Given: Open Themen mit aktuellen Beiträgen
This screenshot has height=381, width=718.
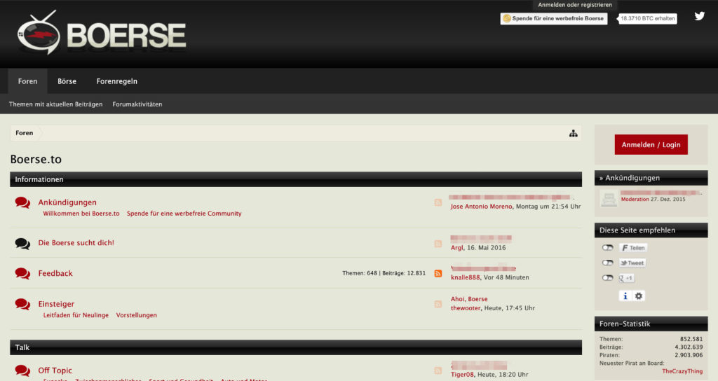Looking at the screenshot, I should click(x=56, y=104).
